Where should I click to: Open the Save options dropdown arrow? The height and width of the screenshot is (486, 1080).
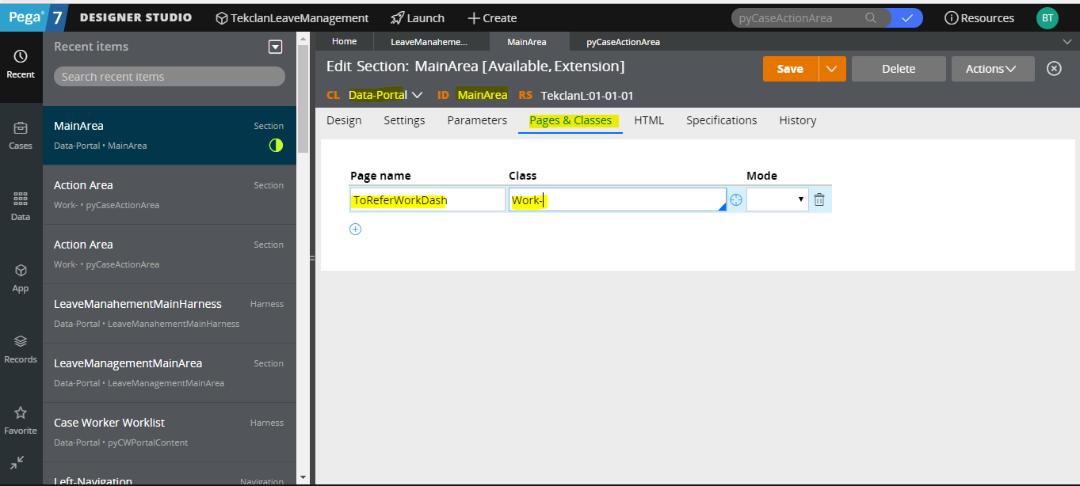point(832,69)
